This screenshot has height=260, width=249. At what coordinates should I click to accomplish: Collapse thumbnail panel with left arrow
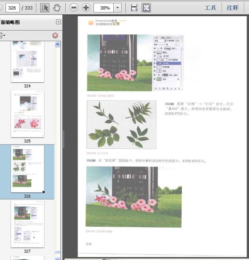pos(59,22)
